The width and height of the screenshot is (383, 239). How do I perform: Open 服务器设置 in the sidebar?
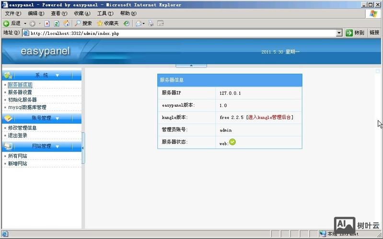[x=20, y=92]
